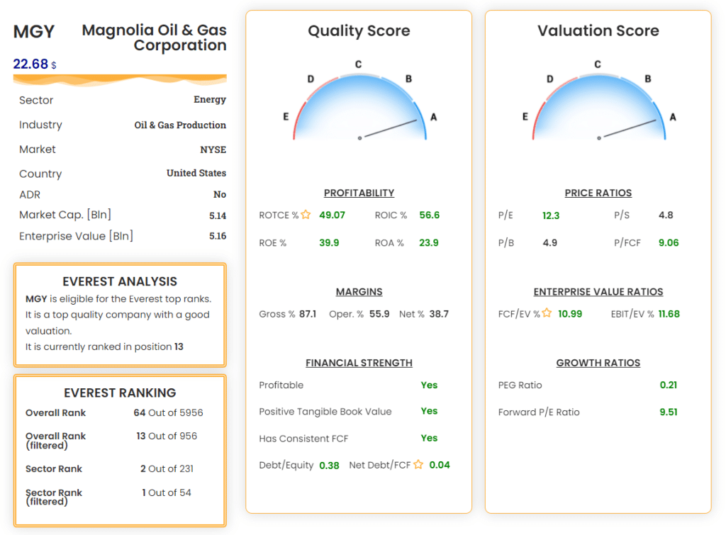
Task: Click the ROA % value 23.9
Action: click(x=429, y=243)
